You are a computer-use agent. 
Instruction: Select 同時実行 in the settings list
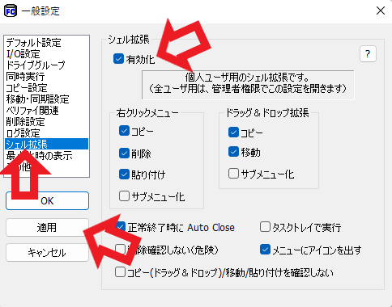[47, 77]
